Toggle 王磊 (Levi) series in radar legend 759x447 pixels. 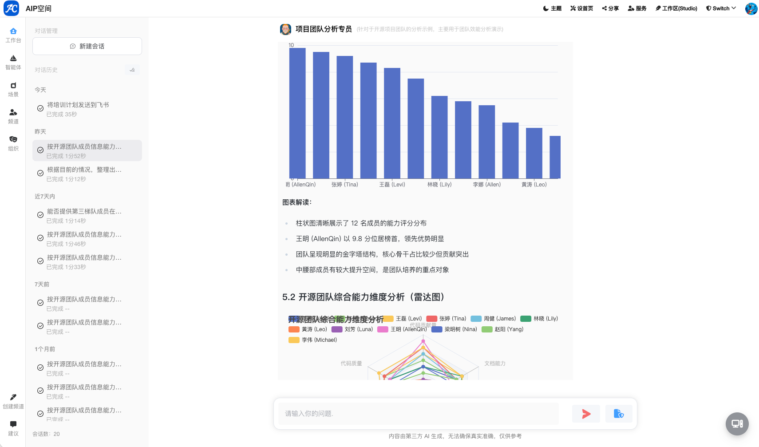pos(403,319)
